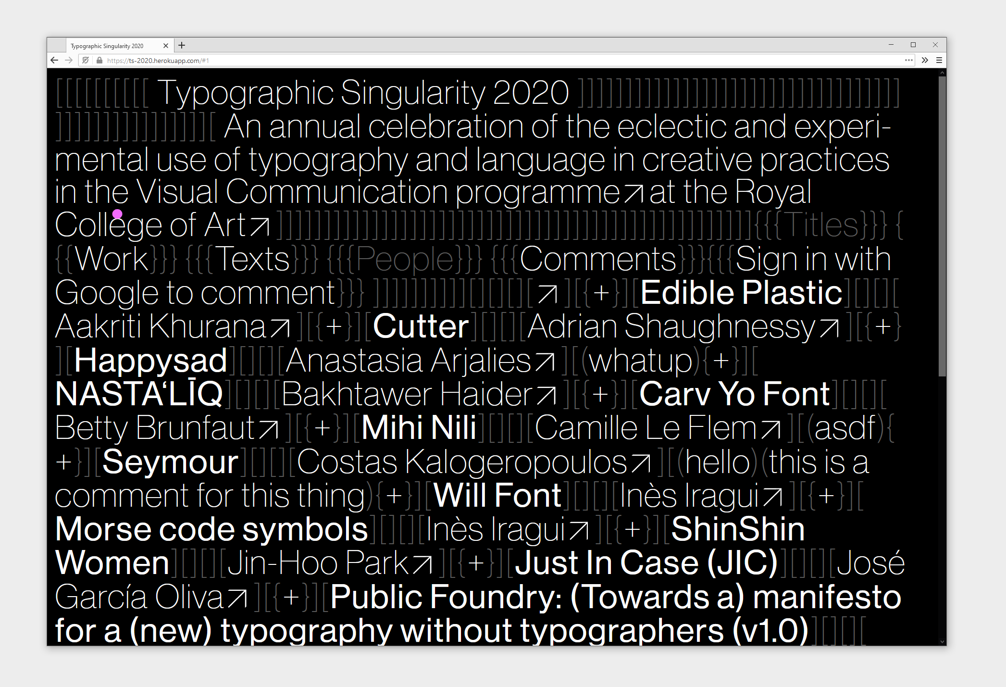The width and height of the screenshot is (1006, 687).
Task: Toggle the Comments filter
Action: pos(597,259)
